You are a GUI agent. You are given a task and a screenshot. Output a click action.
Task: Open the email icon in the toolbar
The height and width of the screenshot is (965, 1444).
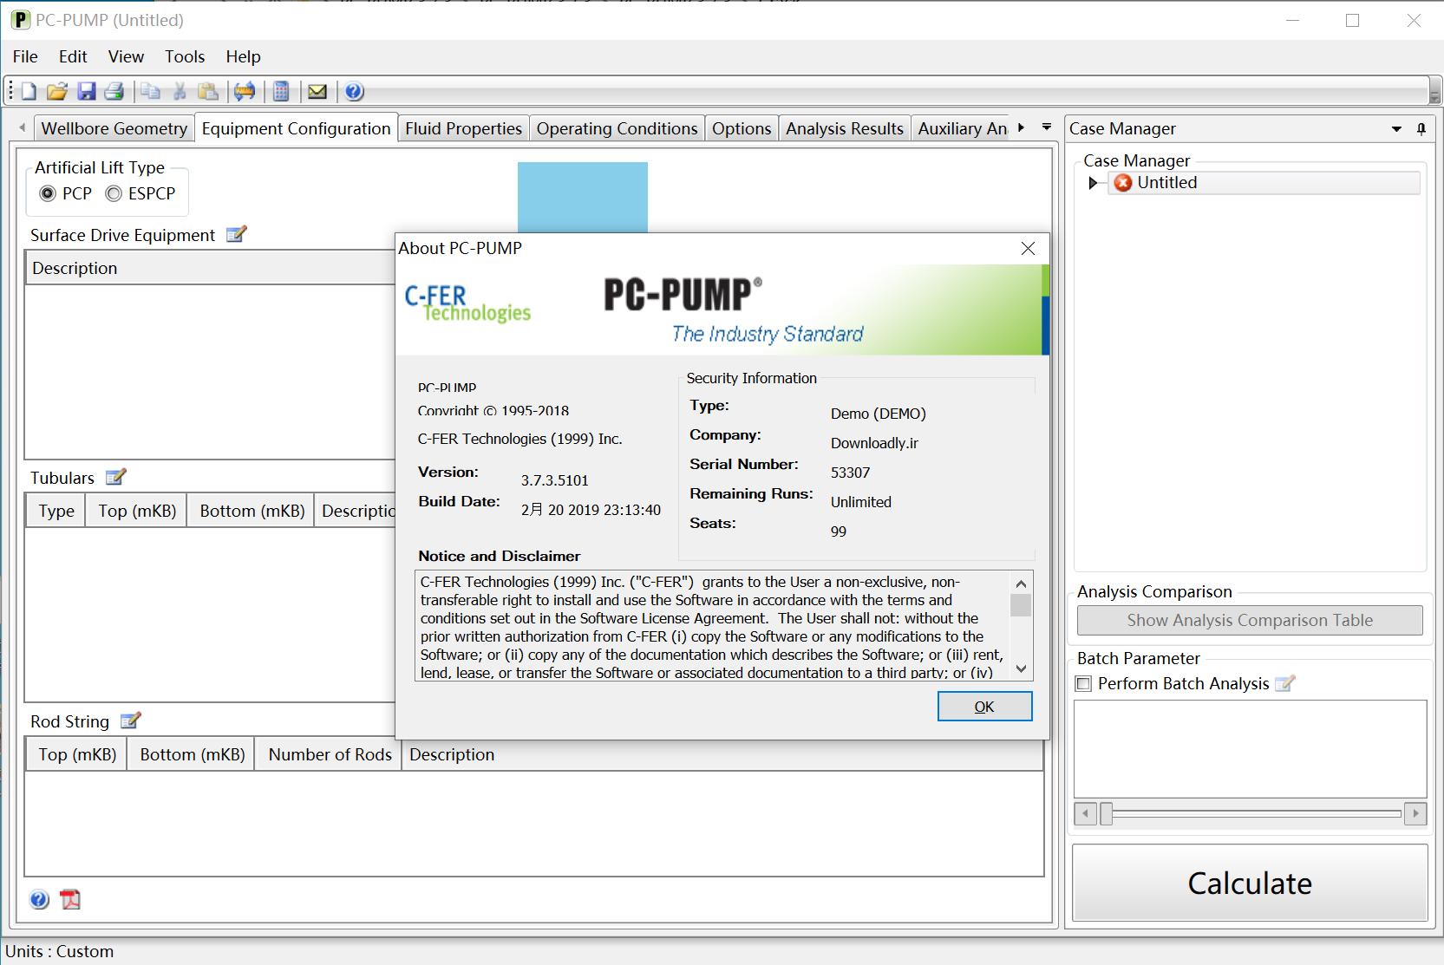317,91
